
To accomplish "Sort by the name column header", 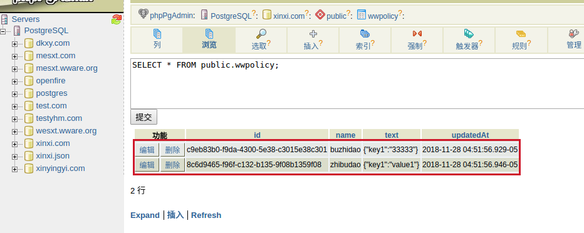I will tap(346, 135).
